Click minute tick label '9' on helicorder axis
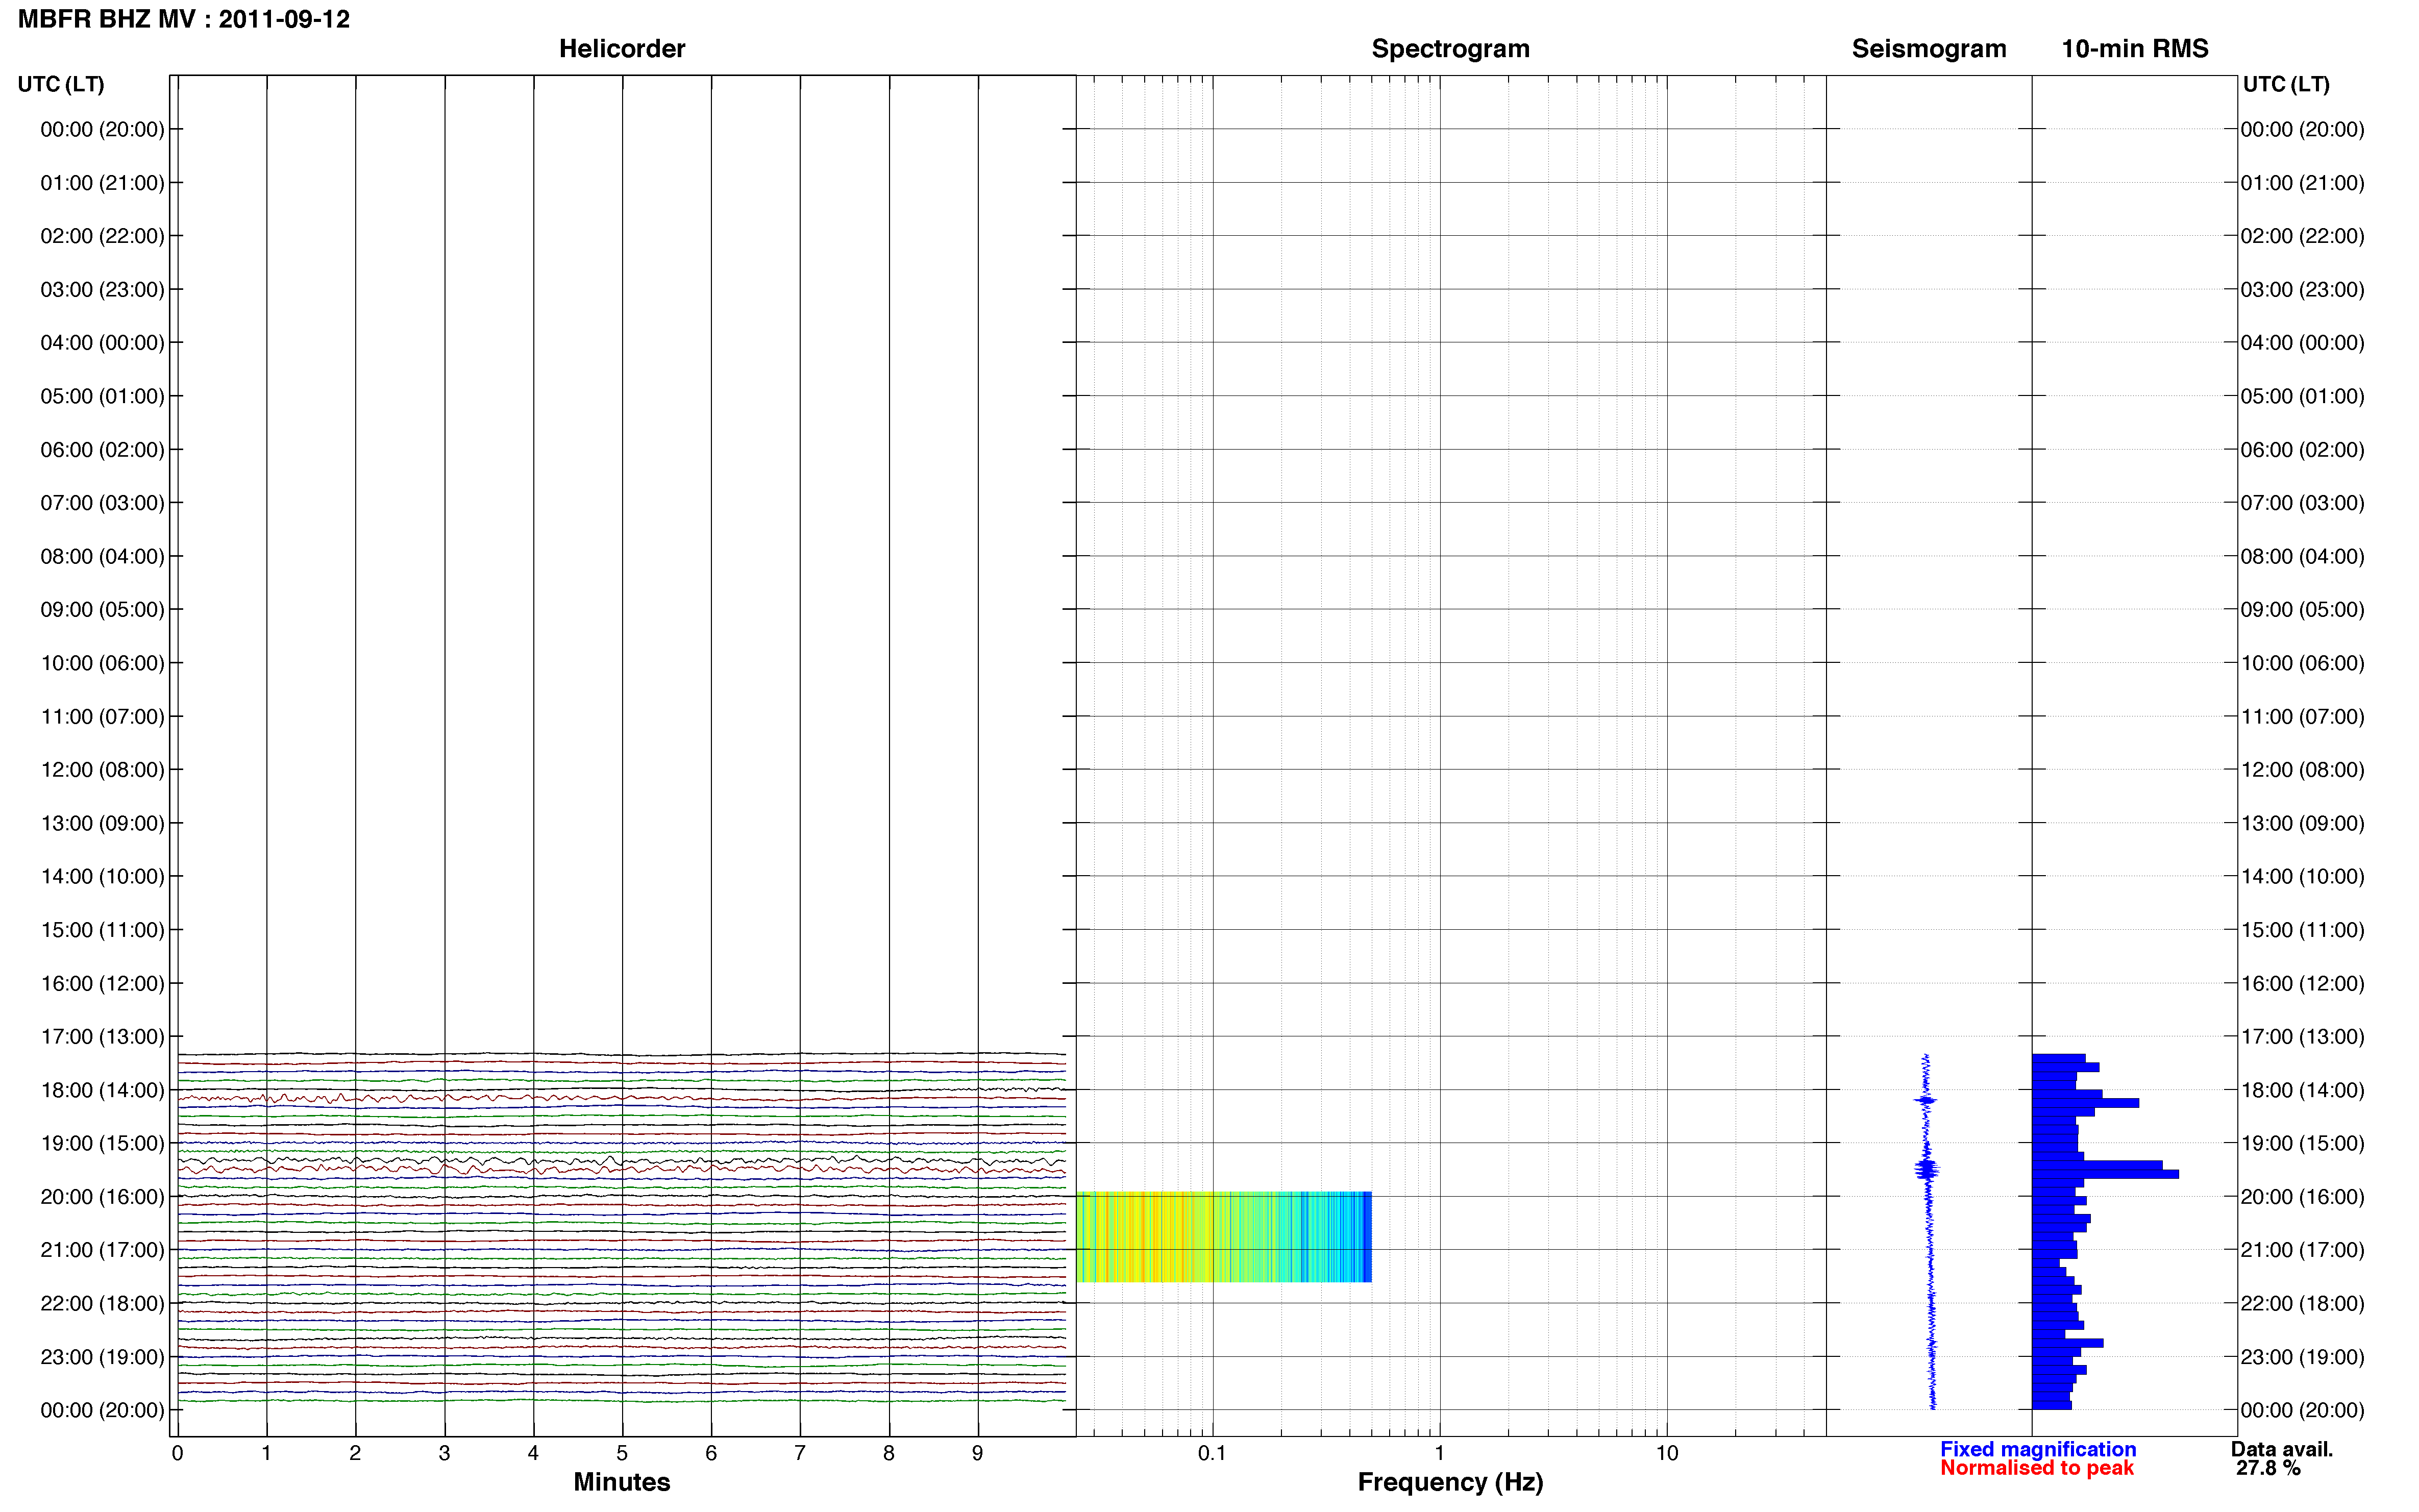Viewport: 2419px width, 1512px height. 977,1454
